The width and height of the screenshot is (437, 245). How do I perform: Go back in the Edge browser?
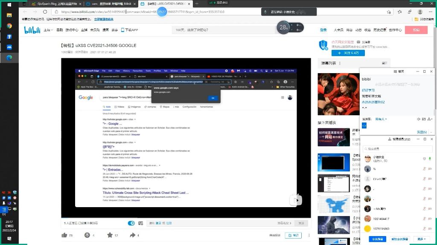pos(25,11)
